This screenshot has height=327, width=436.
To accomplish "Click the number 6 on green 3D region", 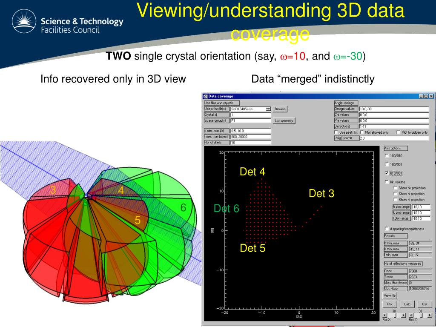I will tap(183, 207).
